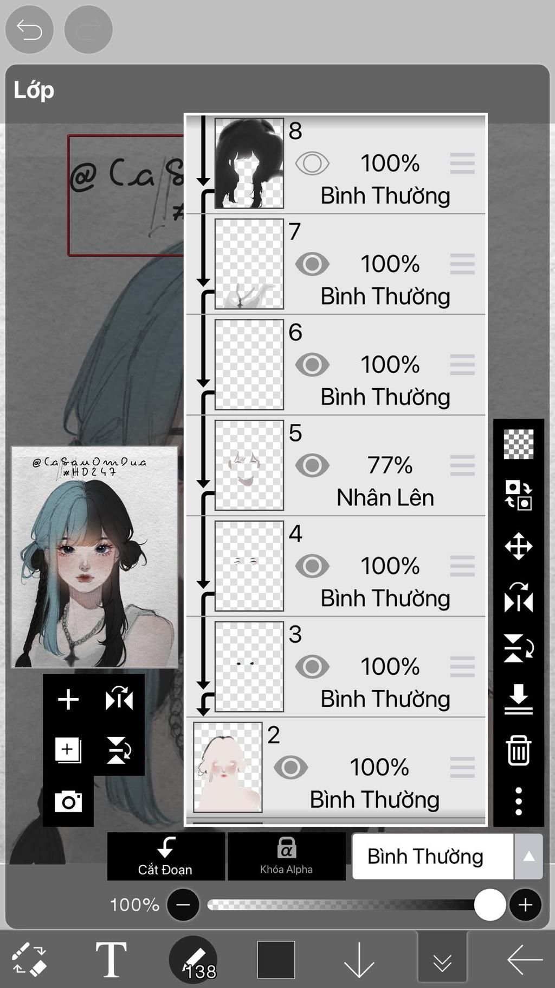Click the Cắt Đoạn clipping button
Image resolution: width=555 pixels, height=988 pixels.
[166, 856]
